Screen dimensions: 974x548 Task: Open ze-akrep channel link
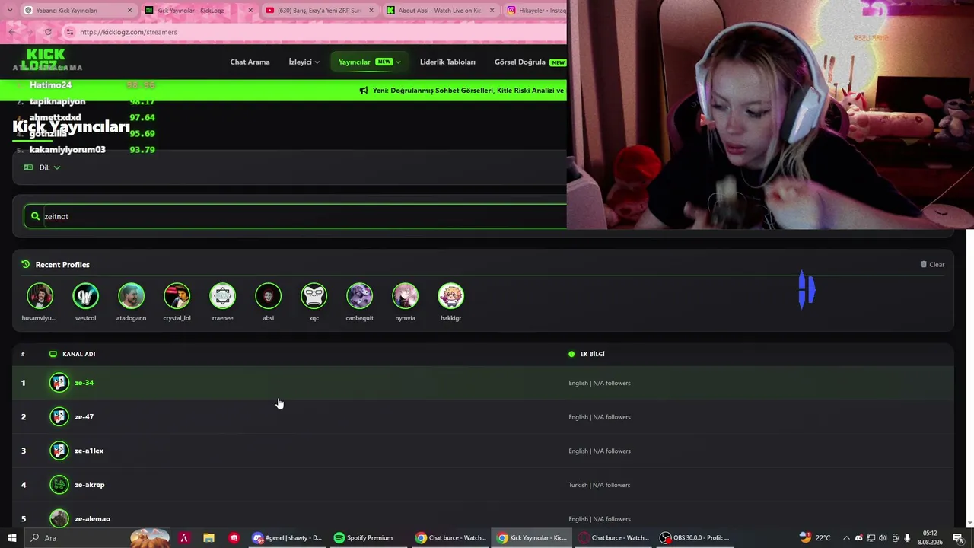point(90,485)
